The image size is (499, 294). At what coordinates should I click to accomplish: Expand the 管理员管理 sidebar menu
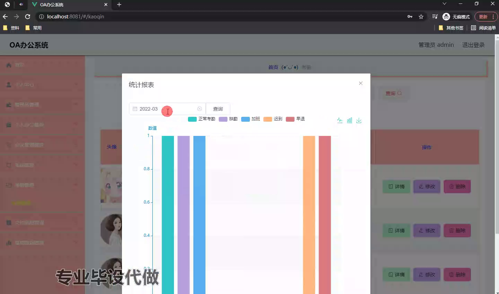(x=42, y=105)
